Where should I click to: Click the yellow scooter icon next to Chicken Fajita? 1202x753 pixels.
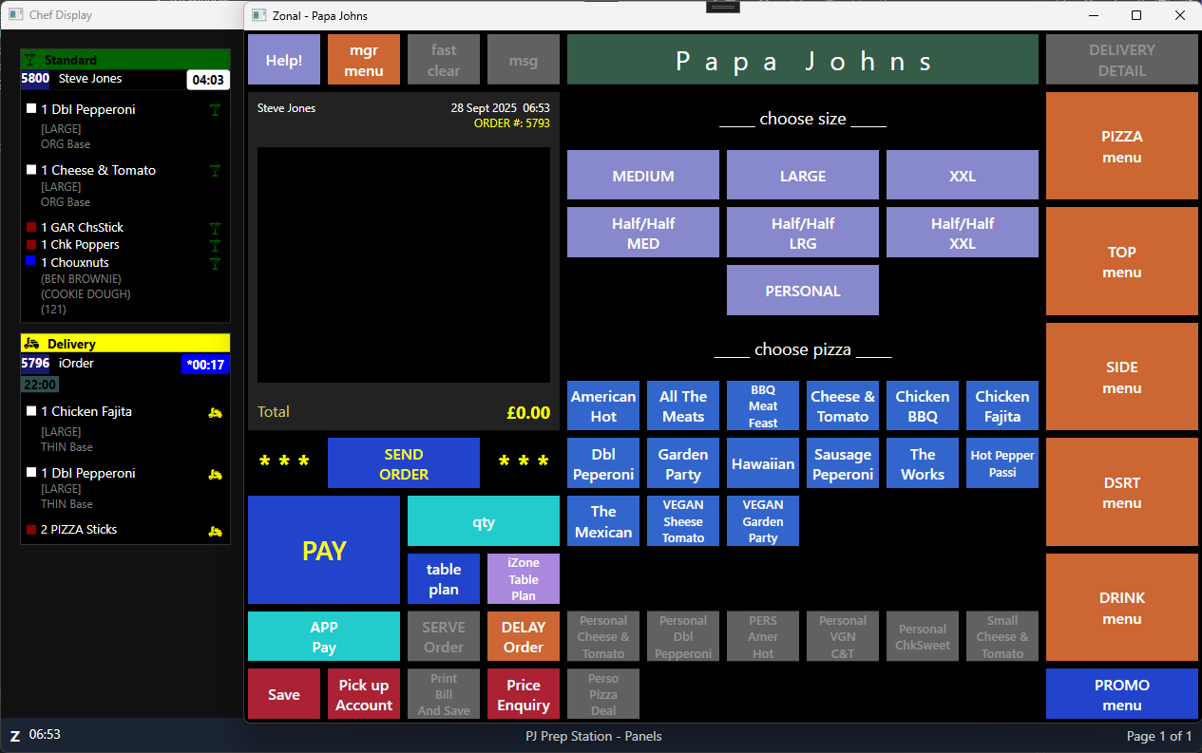[x=216, y=412]
